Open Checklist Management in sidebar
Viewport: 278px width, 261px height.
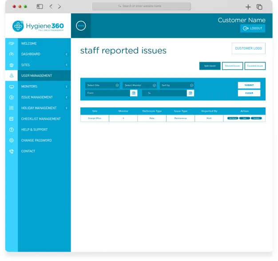pyautogui.click(x=41, y=119)
